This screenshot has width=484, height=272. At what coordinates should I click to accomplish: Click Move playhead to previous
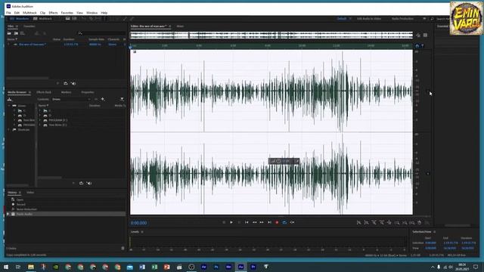[247, 222]
